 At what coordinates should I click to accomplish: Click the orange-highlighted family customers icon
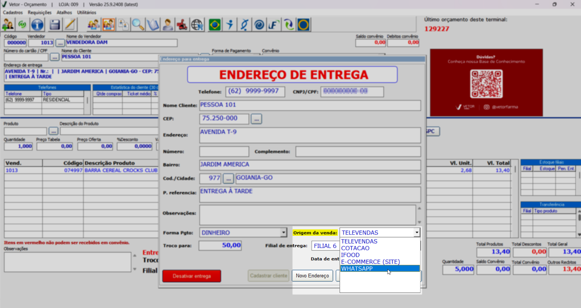pyautogui.click(x=108, y=25)
